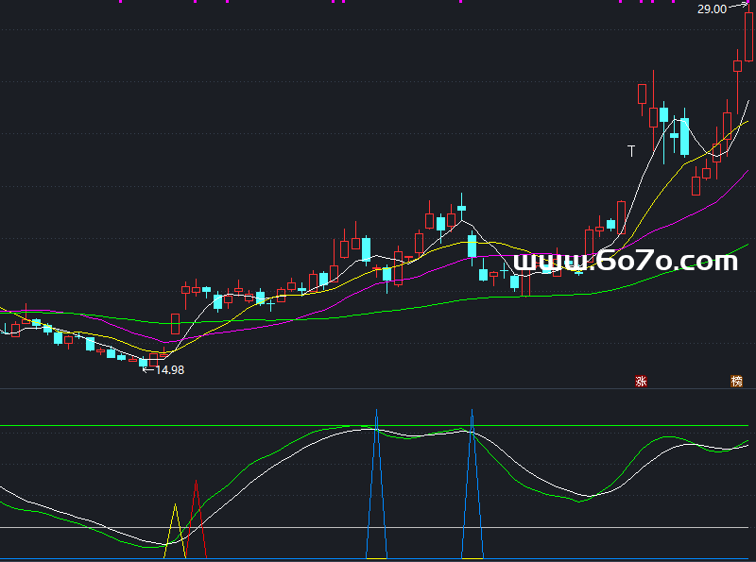Screen dimensions: 756x562
Task: Select the last red candle at right edge
Action: [749, 33]
